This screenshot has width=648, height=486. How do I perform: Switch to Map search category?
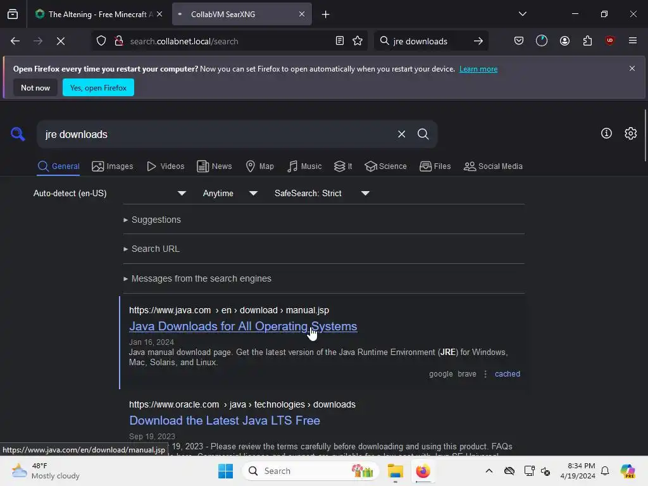pyautogui.click(x=259, y=166)
